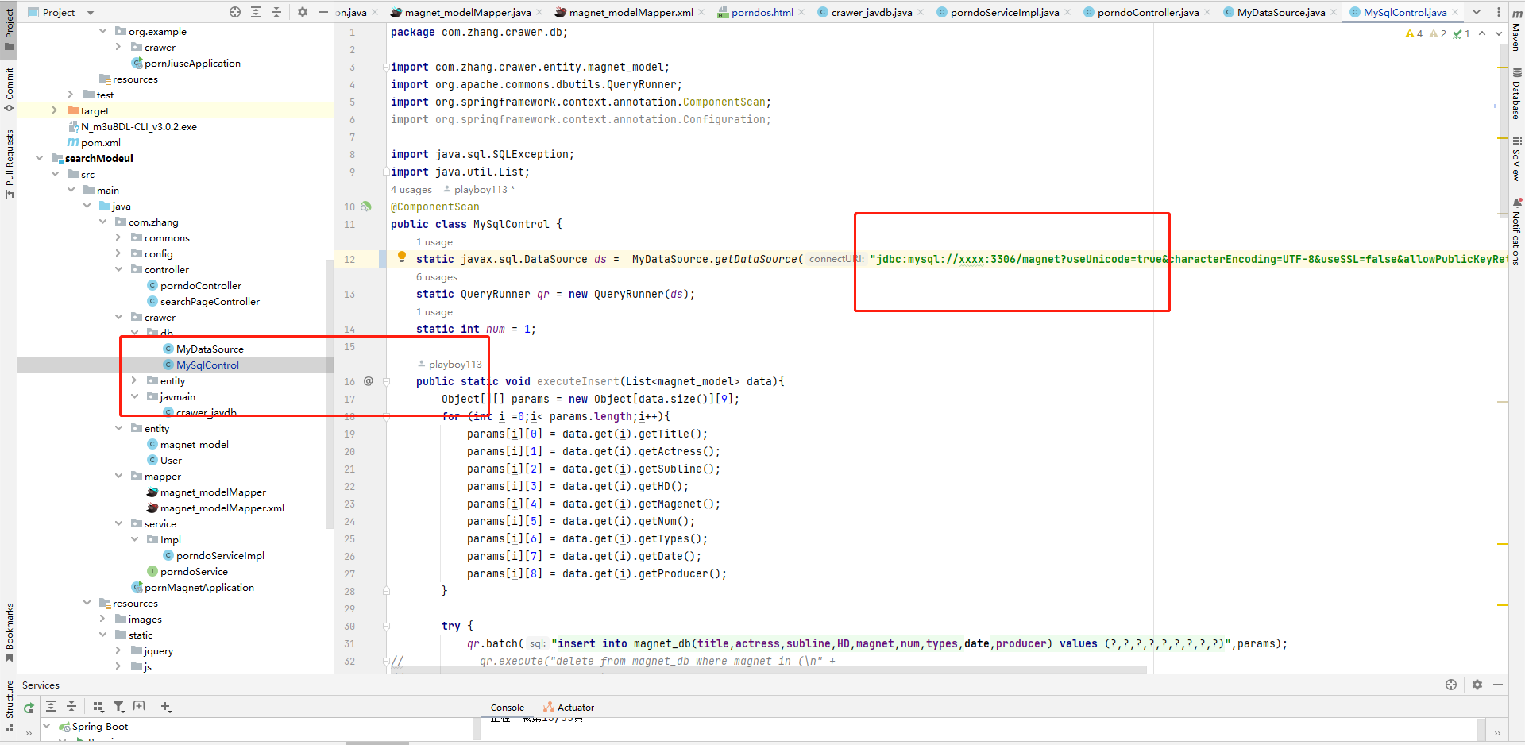This screenshot has height=745, width=1525.
Task: Collapse the mapper package node
Action: pos(118,476)
